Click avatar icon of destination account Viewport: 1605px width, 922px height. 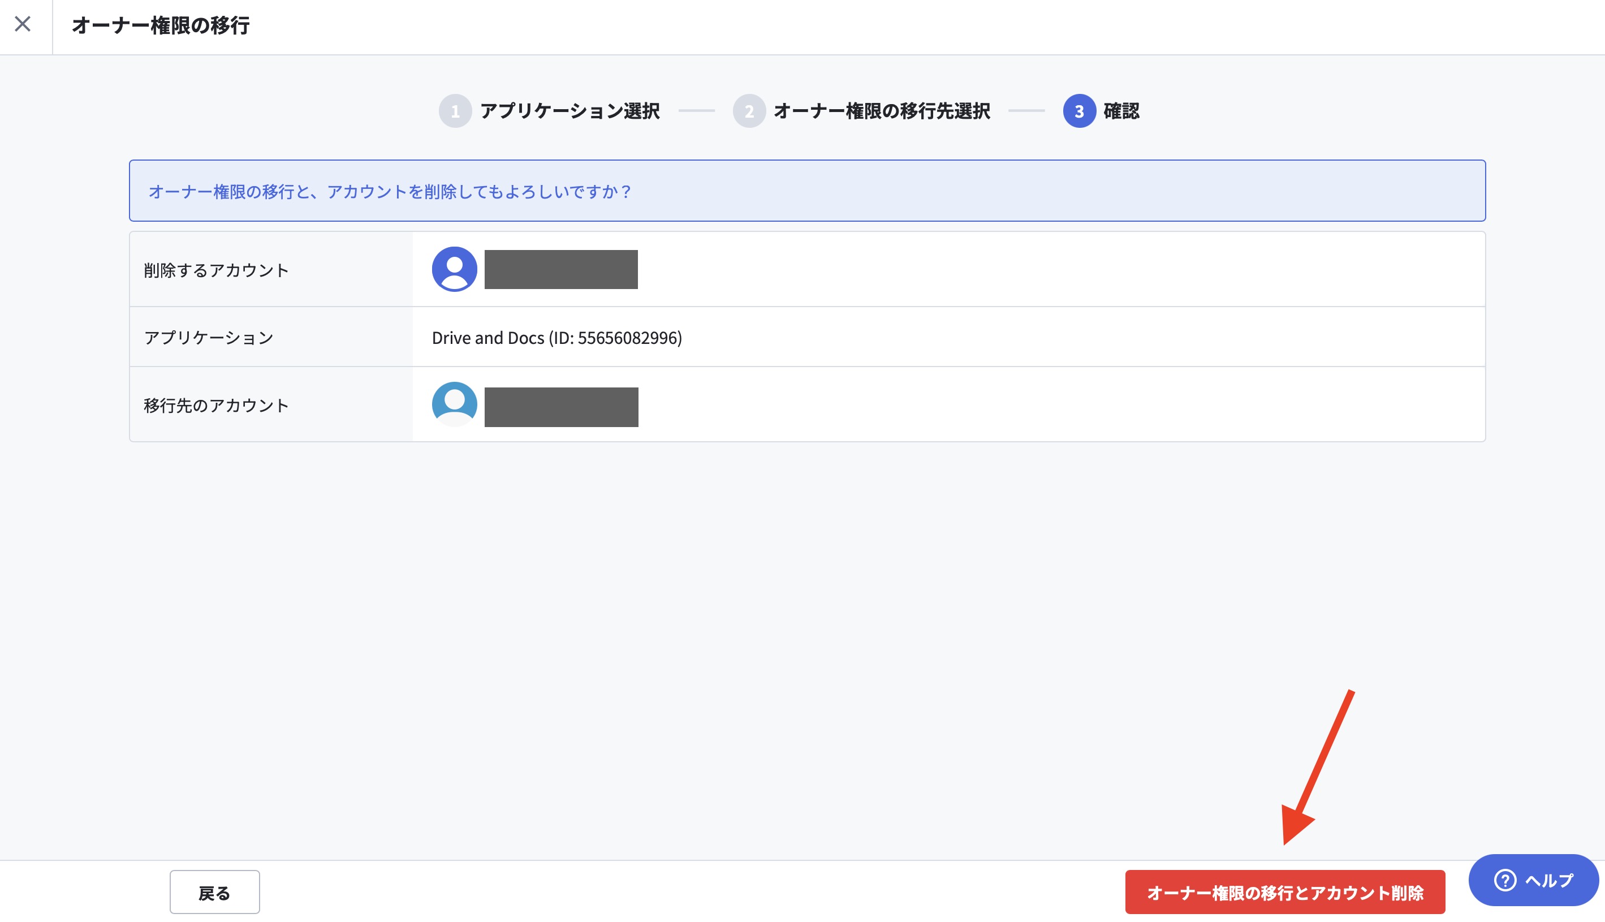(x=455, y=404)
